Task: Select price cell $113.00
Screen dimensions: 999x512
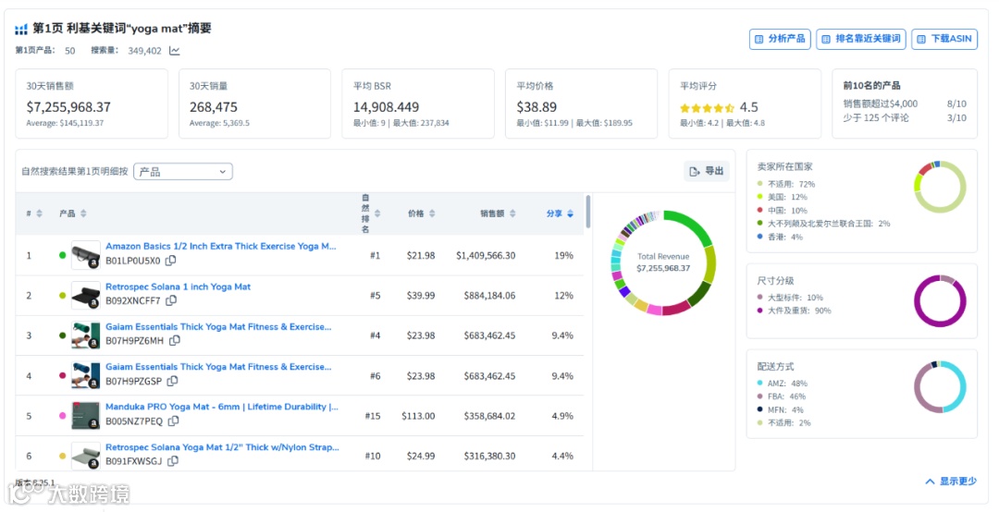Action: click(418, 416)
